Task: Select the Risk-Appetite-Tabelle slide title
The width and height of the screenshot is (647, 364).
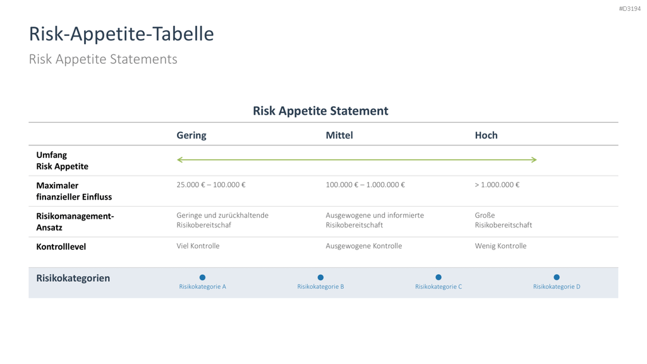Action: 121,34
